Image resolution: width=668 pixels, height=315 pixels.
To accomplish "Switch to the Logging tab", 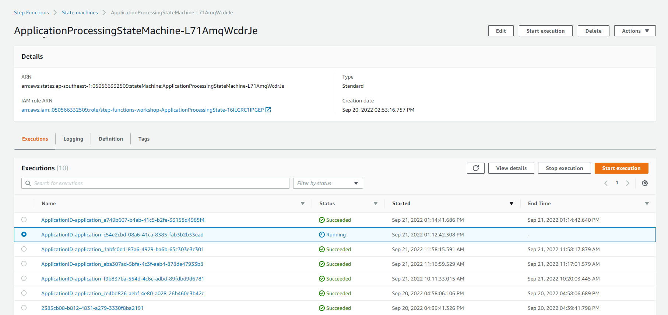I will click(73, 139).
